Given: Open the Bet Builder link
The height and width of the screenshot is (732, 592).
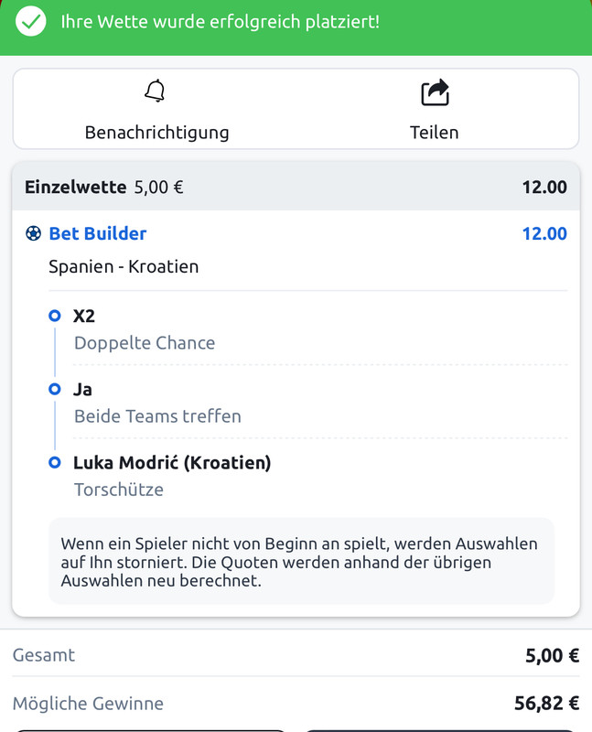Looking at the screenshot, I should tap(97, 233).
